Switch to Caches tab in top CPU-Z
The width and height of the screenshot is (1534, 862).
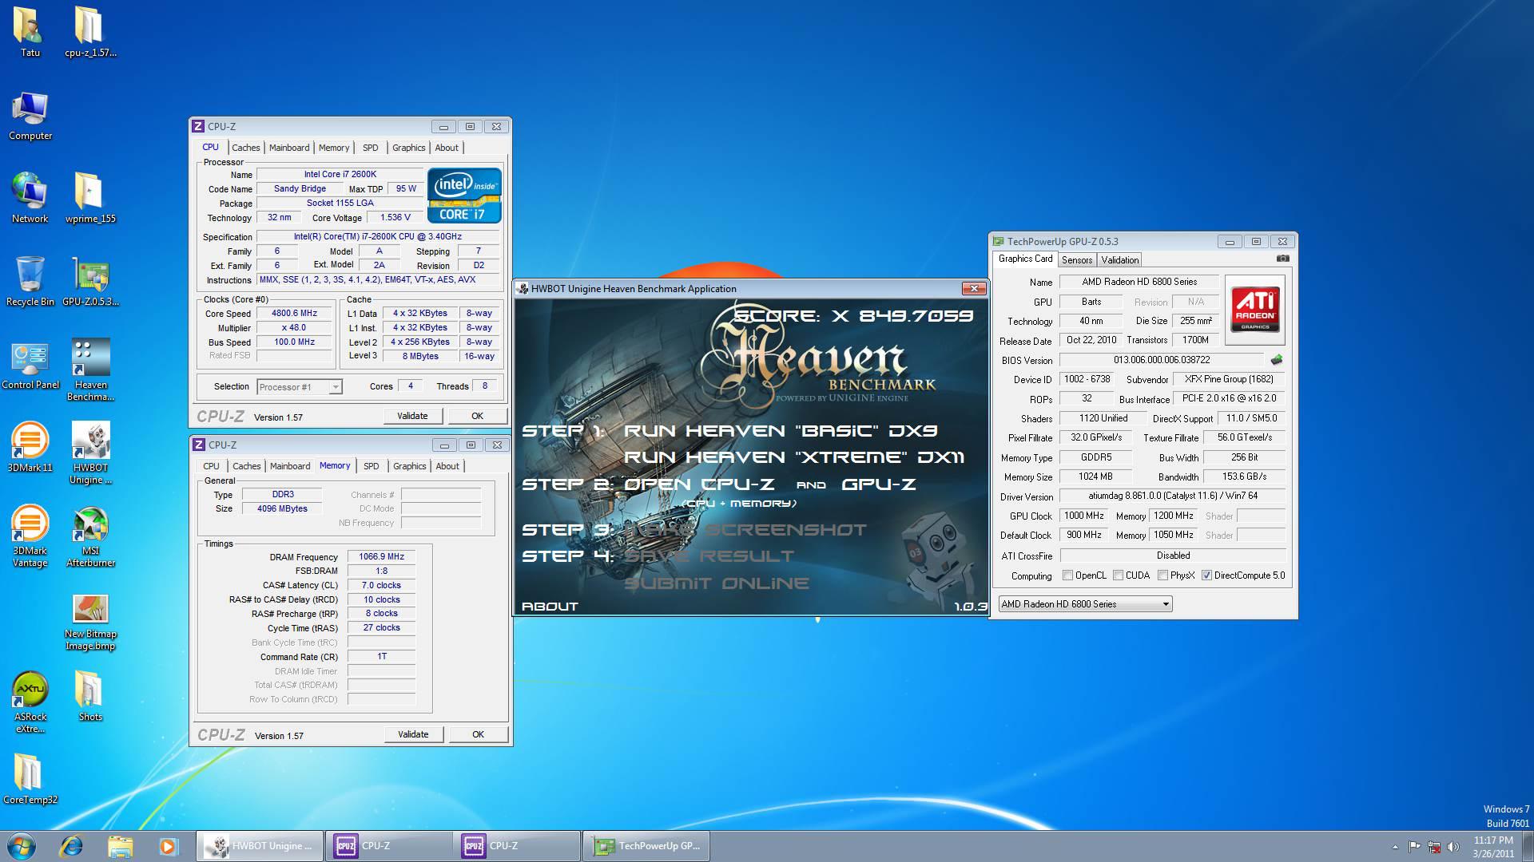click(x=246, y=148)
